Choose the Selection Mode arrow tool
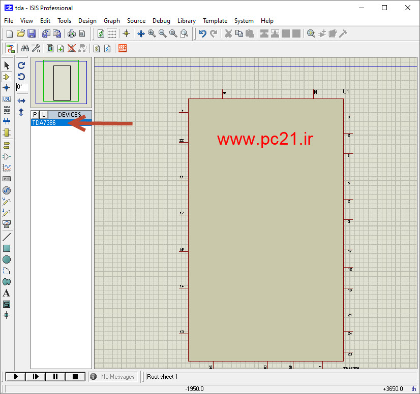This screenshot has width=420, height=394. point(7,65)
